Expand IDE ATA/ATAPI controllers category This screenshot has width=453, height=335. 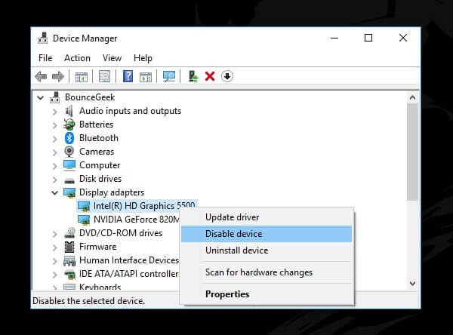pyautogui.click(x=55, y=275)
